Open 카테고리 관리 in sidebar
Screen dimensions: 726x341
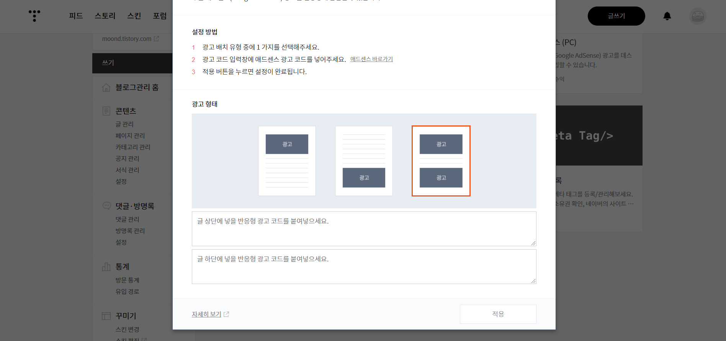[x=133, y=147]
